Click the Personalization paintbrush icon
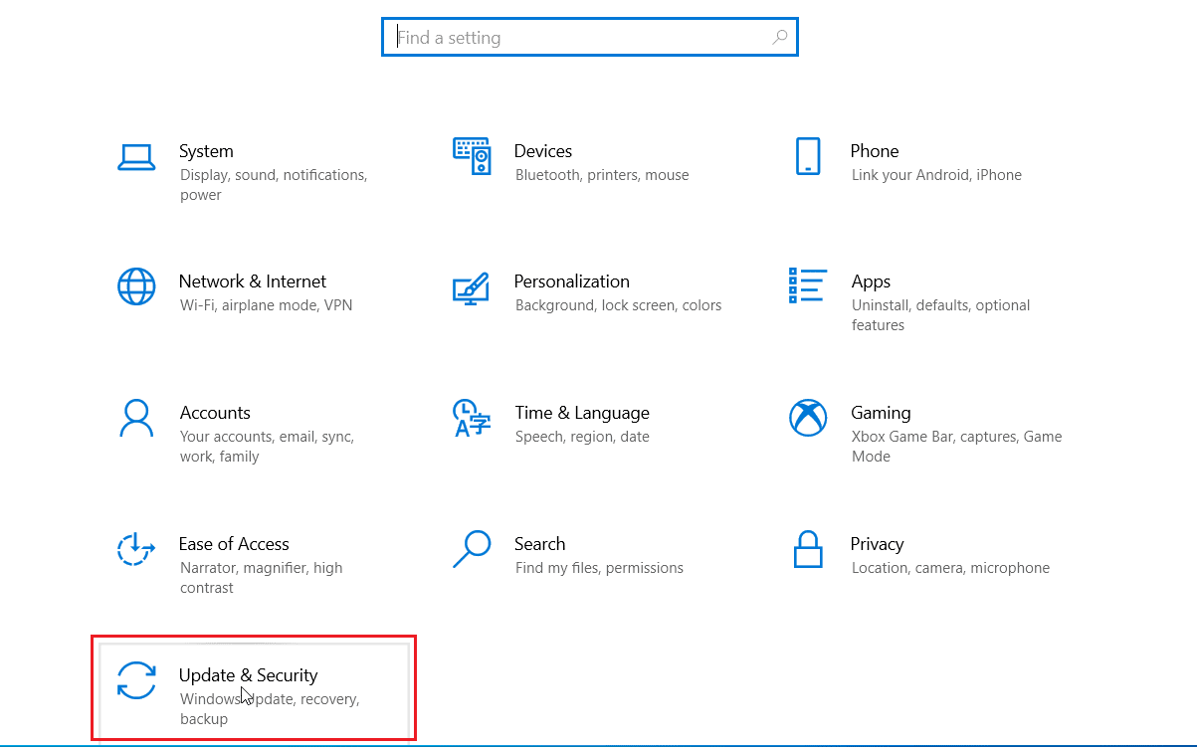 click(x=472, y=287)
